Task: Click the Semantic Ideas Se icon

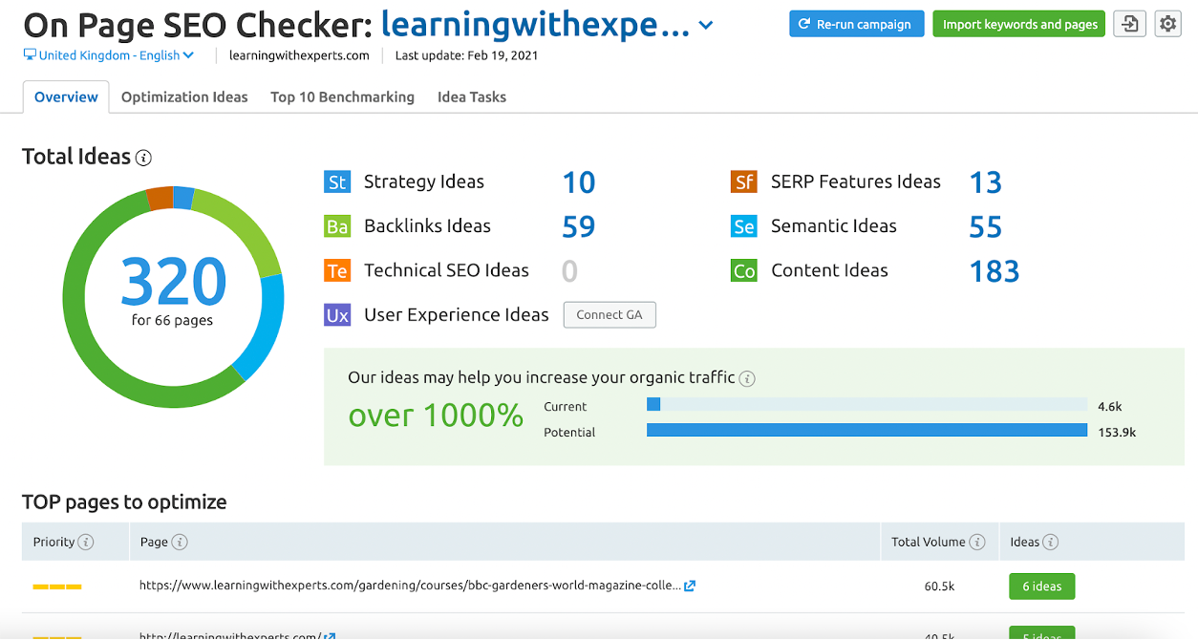Action: 744,226
